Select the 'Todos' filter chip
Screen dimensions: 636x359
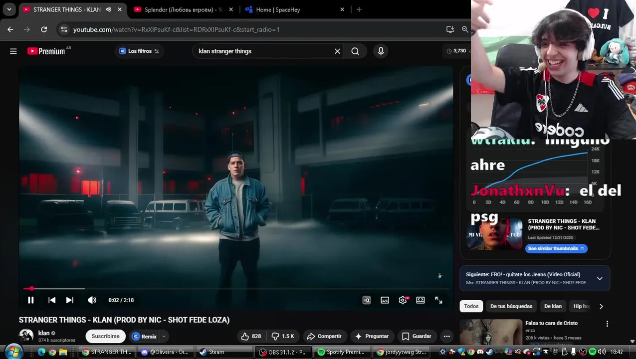click(x=471, y=306)
